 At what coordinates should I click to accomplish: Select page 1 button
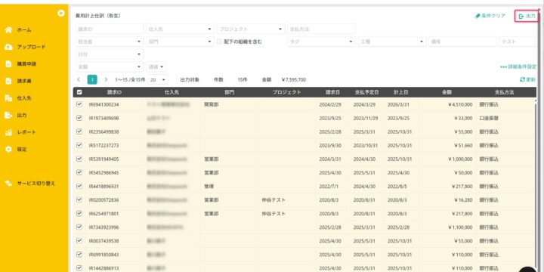tap(92, 79)
